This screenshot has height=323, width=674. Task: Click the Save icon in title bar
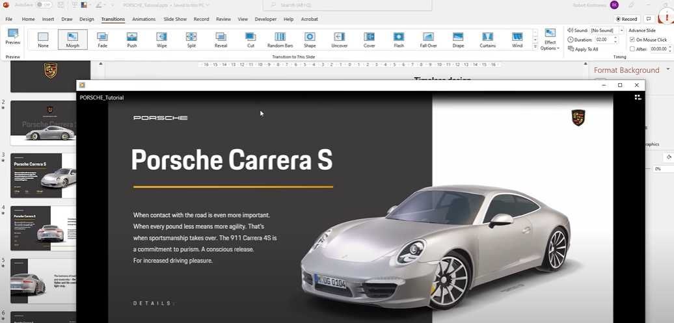click(61, 5)
